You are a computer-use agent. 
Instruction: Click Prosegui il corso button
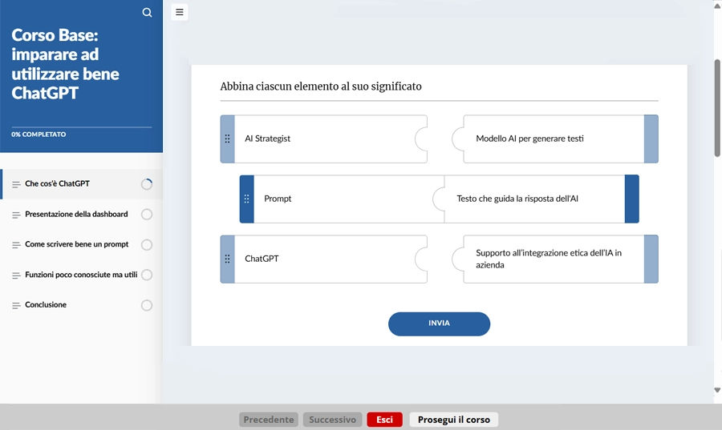coord(453,420)
